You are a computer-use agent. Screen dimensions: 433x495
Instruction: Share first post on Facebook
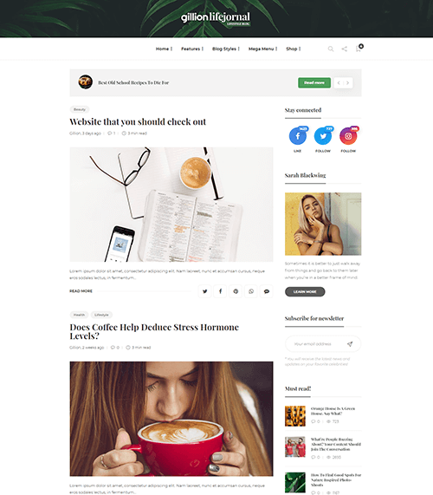click(x=221, y=291)
